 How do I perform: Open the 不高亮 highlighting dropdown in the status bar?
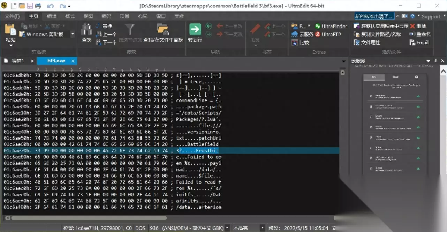pos(262,228)
